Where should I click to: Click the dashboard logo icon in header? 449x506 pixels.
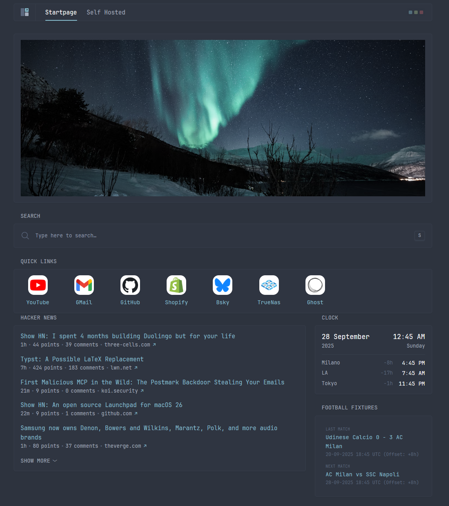[25, 12]
